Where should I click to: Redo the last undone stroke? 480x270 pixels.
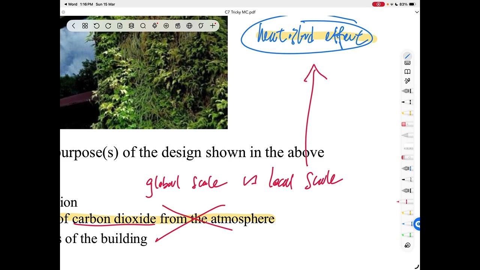pos(108,26)
